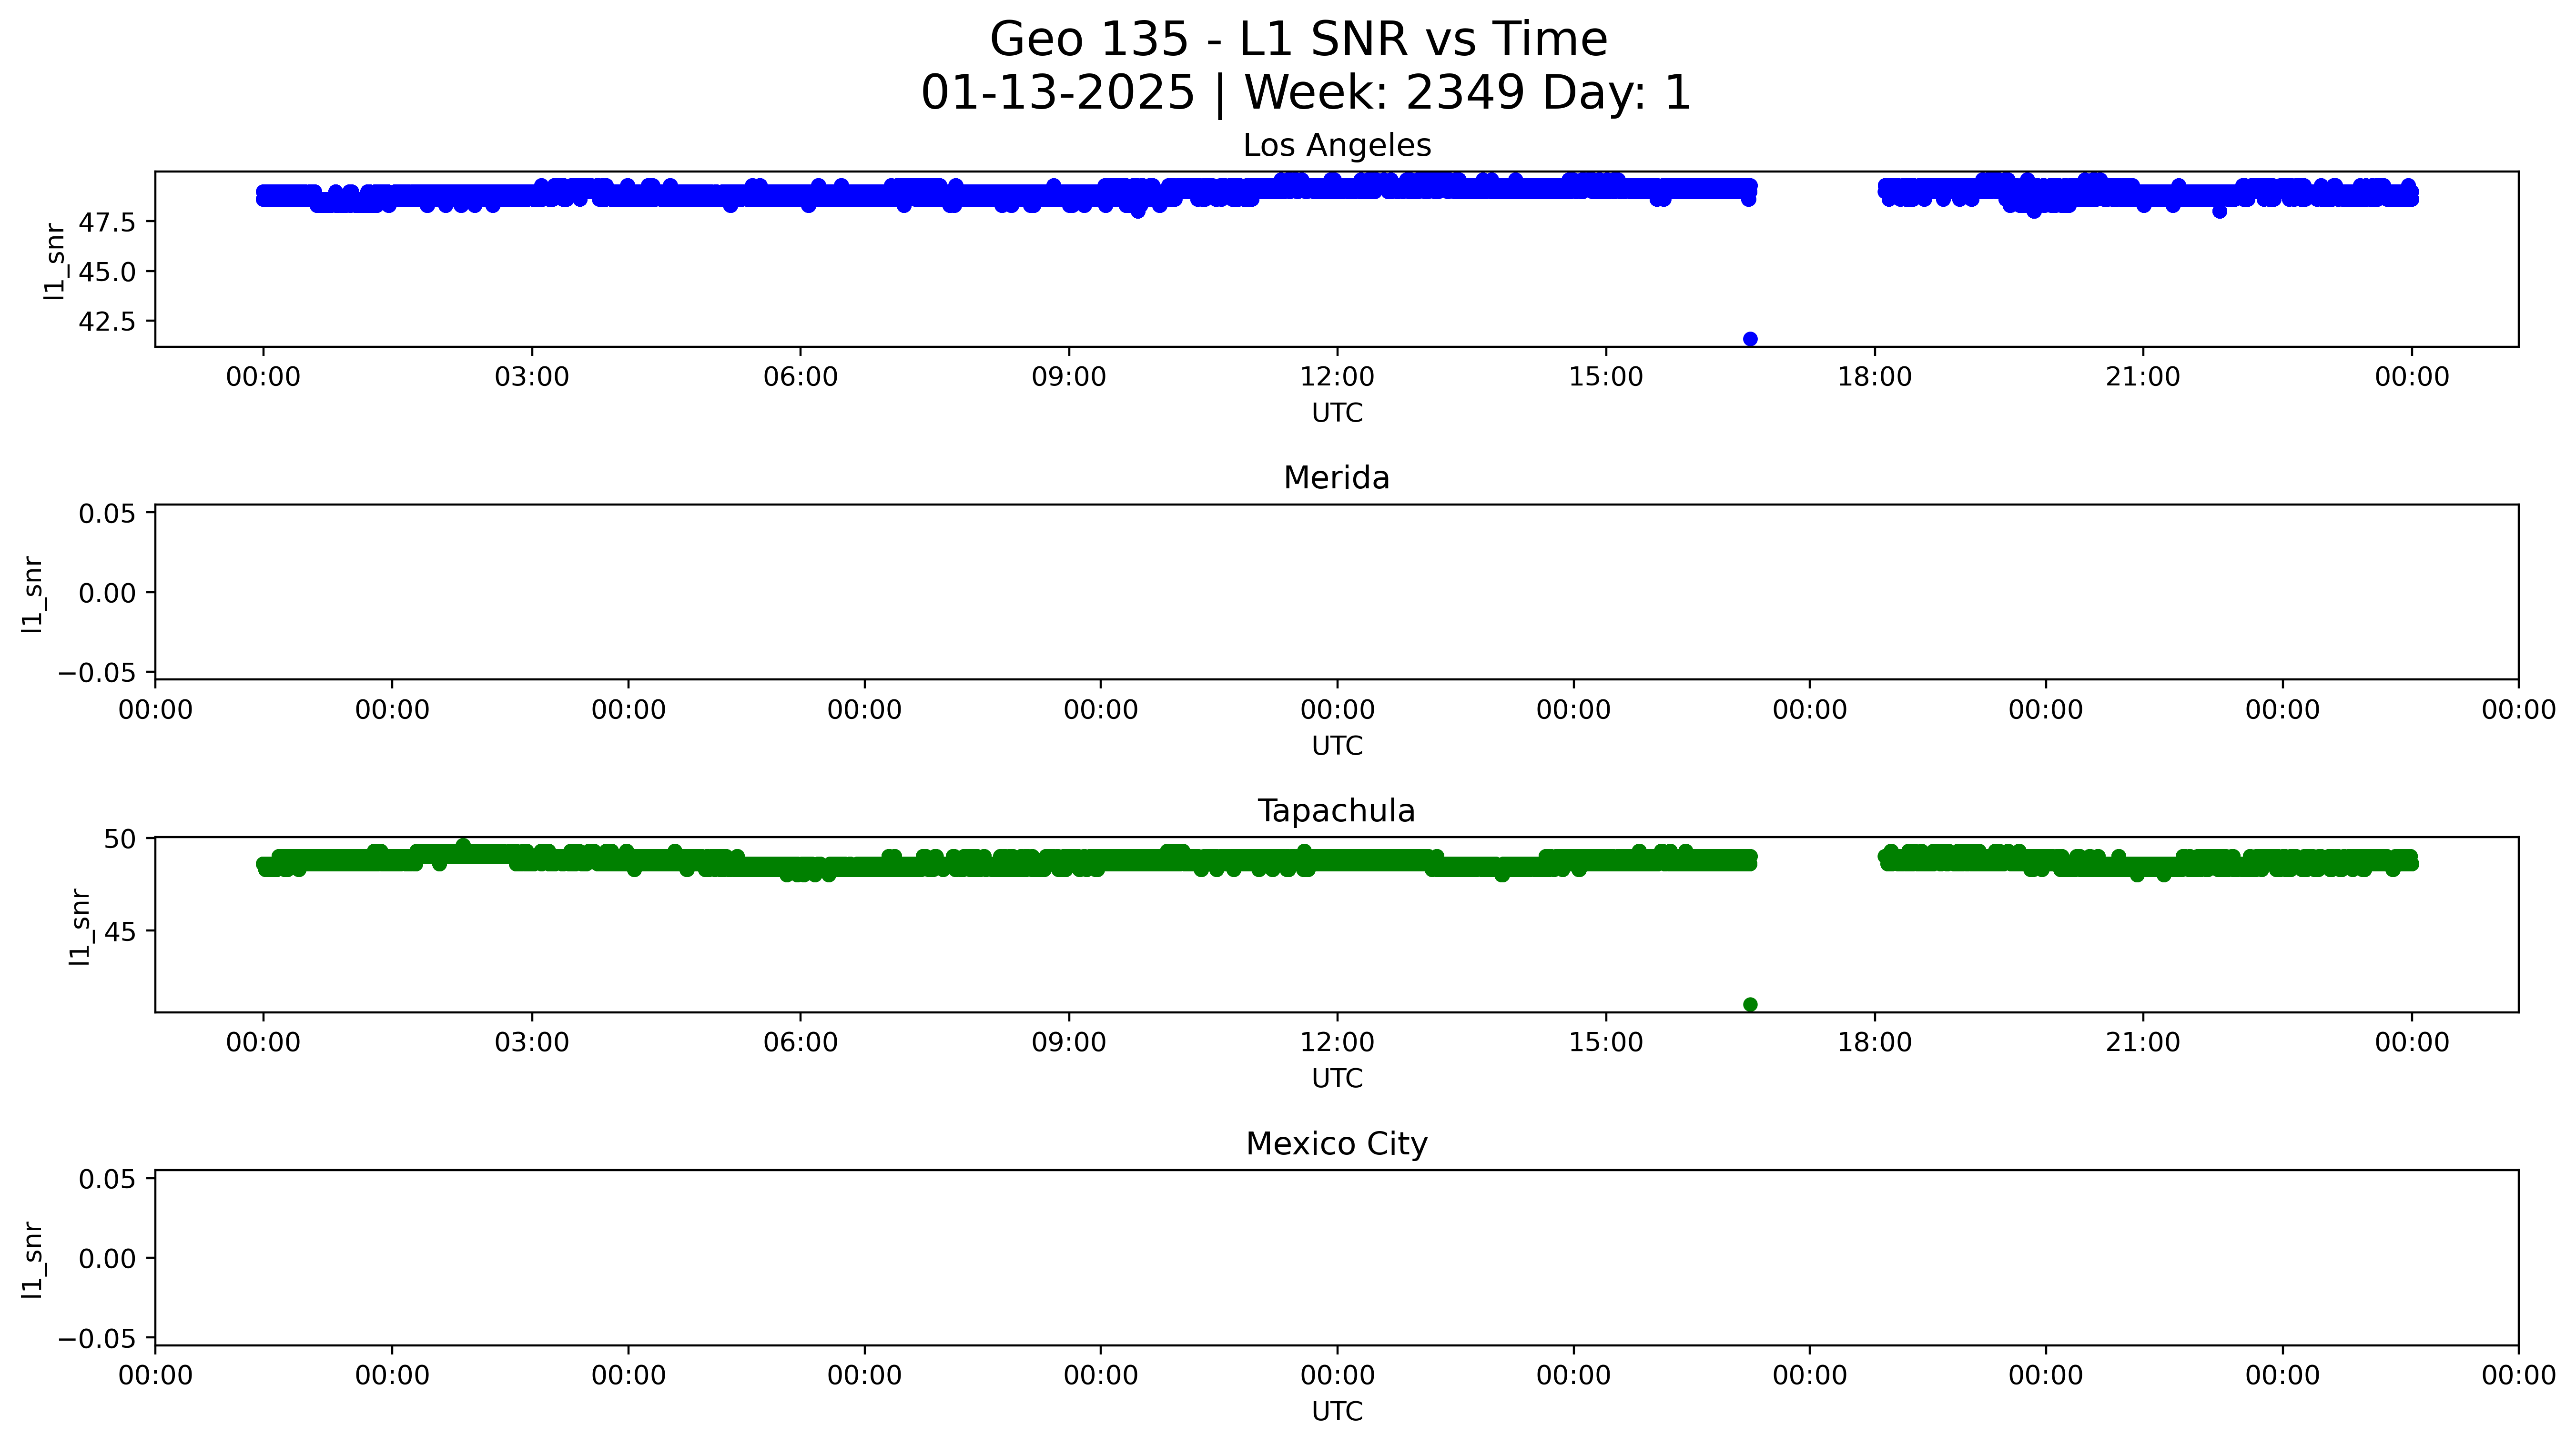This screenshot has height=1445, width=2576.
Task: Click the 45 y-axis label in Tapachula plot
Action: (x=121, y=932)
